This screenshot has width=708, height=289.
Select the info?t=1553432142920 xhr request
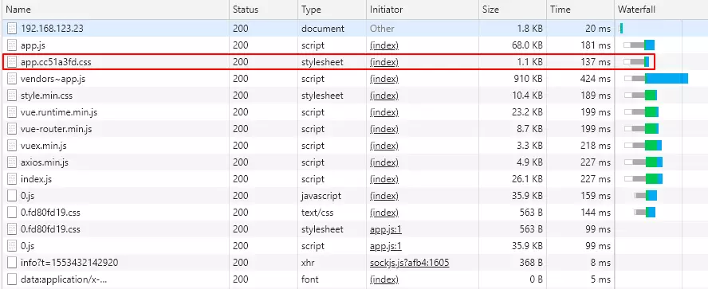(x=354, y=263)
